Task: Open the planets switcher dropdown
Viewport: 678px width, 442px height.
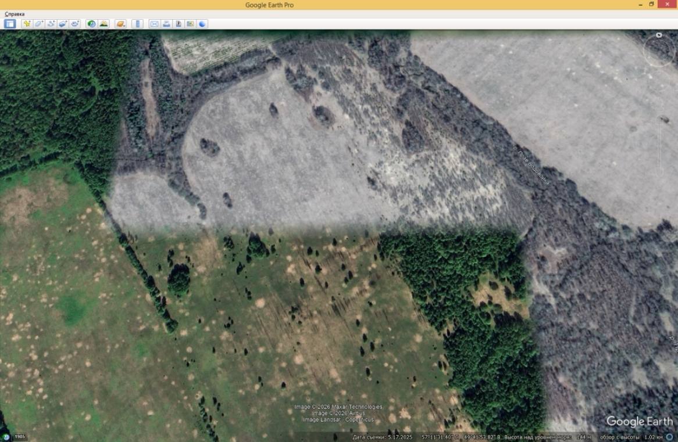Action: pyautogui.click(x=120, y=24)
